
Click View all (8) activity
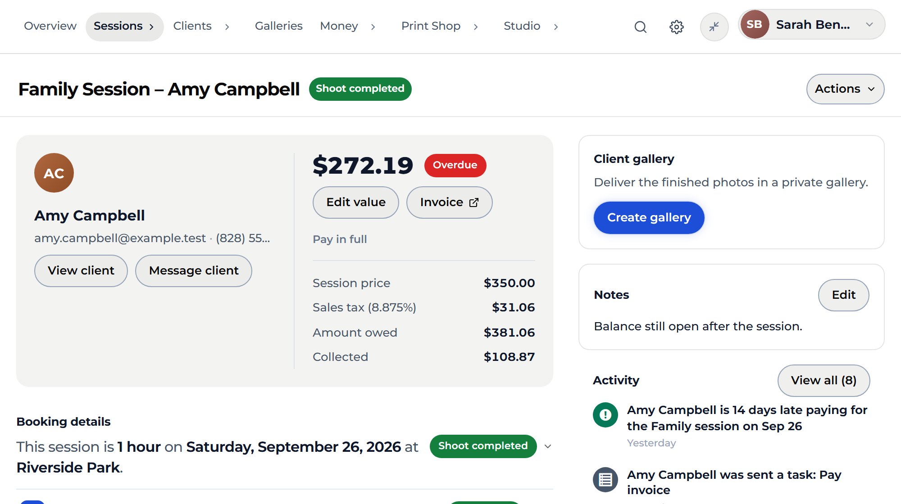coord(824,381)
